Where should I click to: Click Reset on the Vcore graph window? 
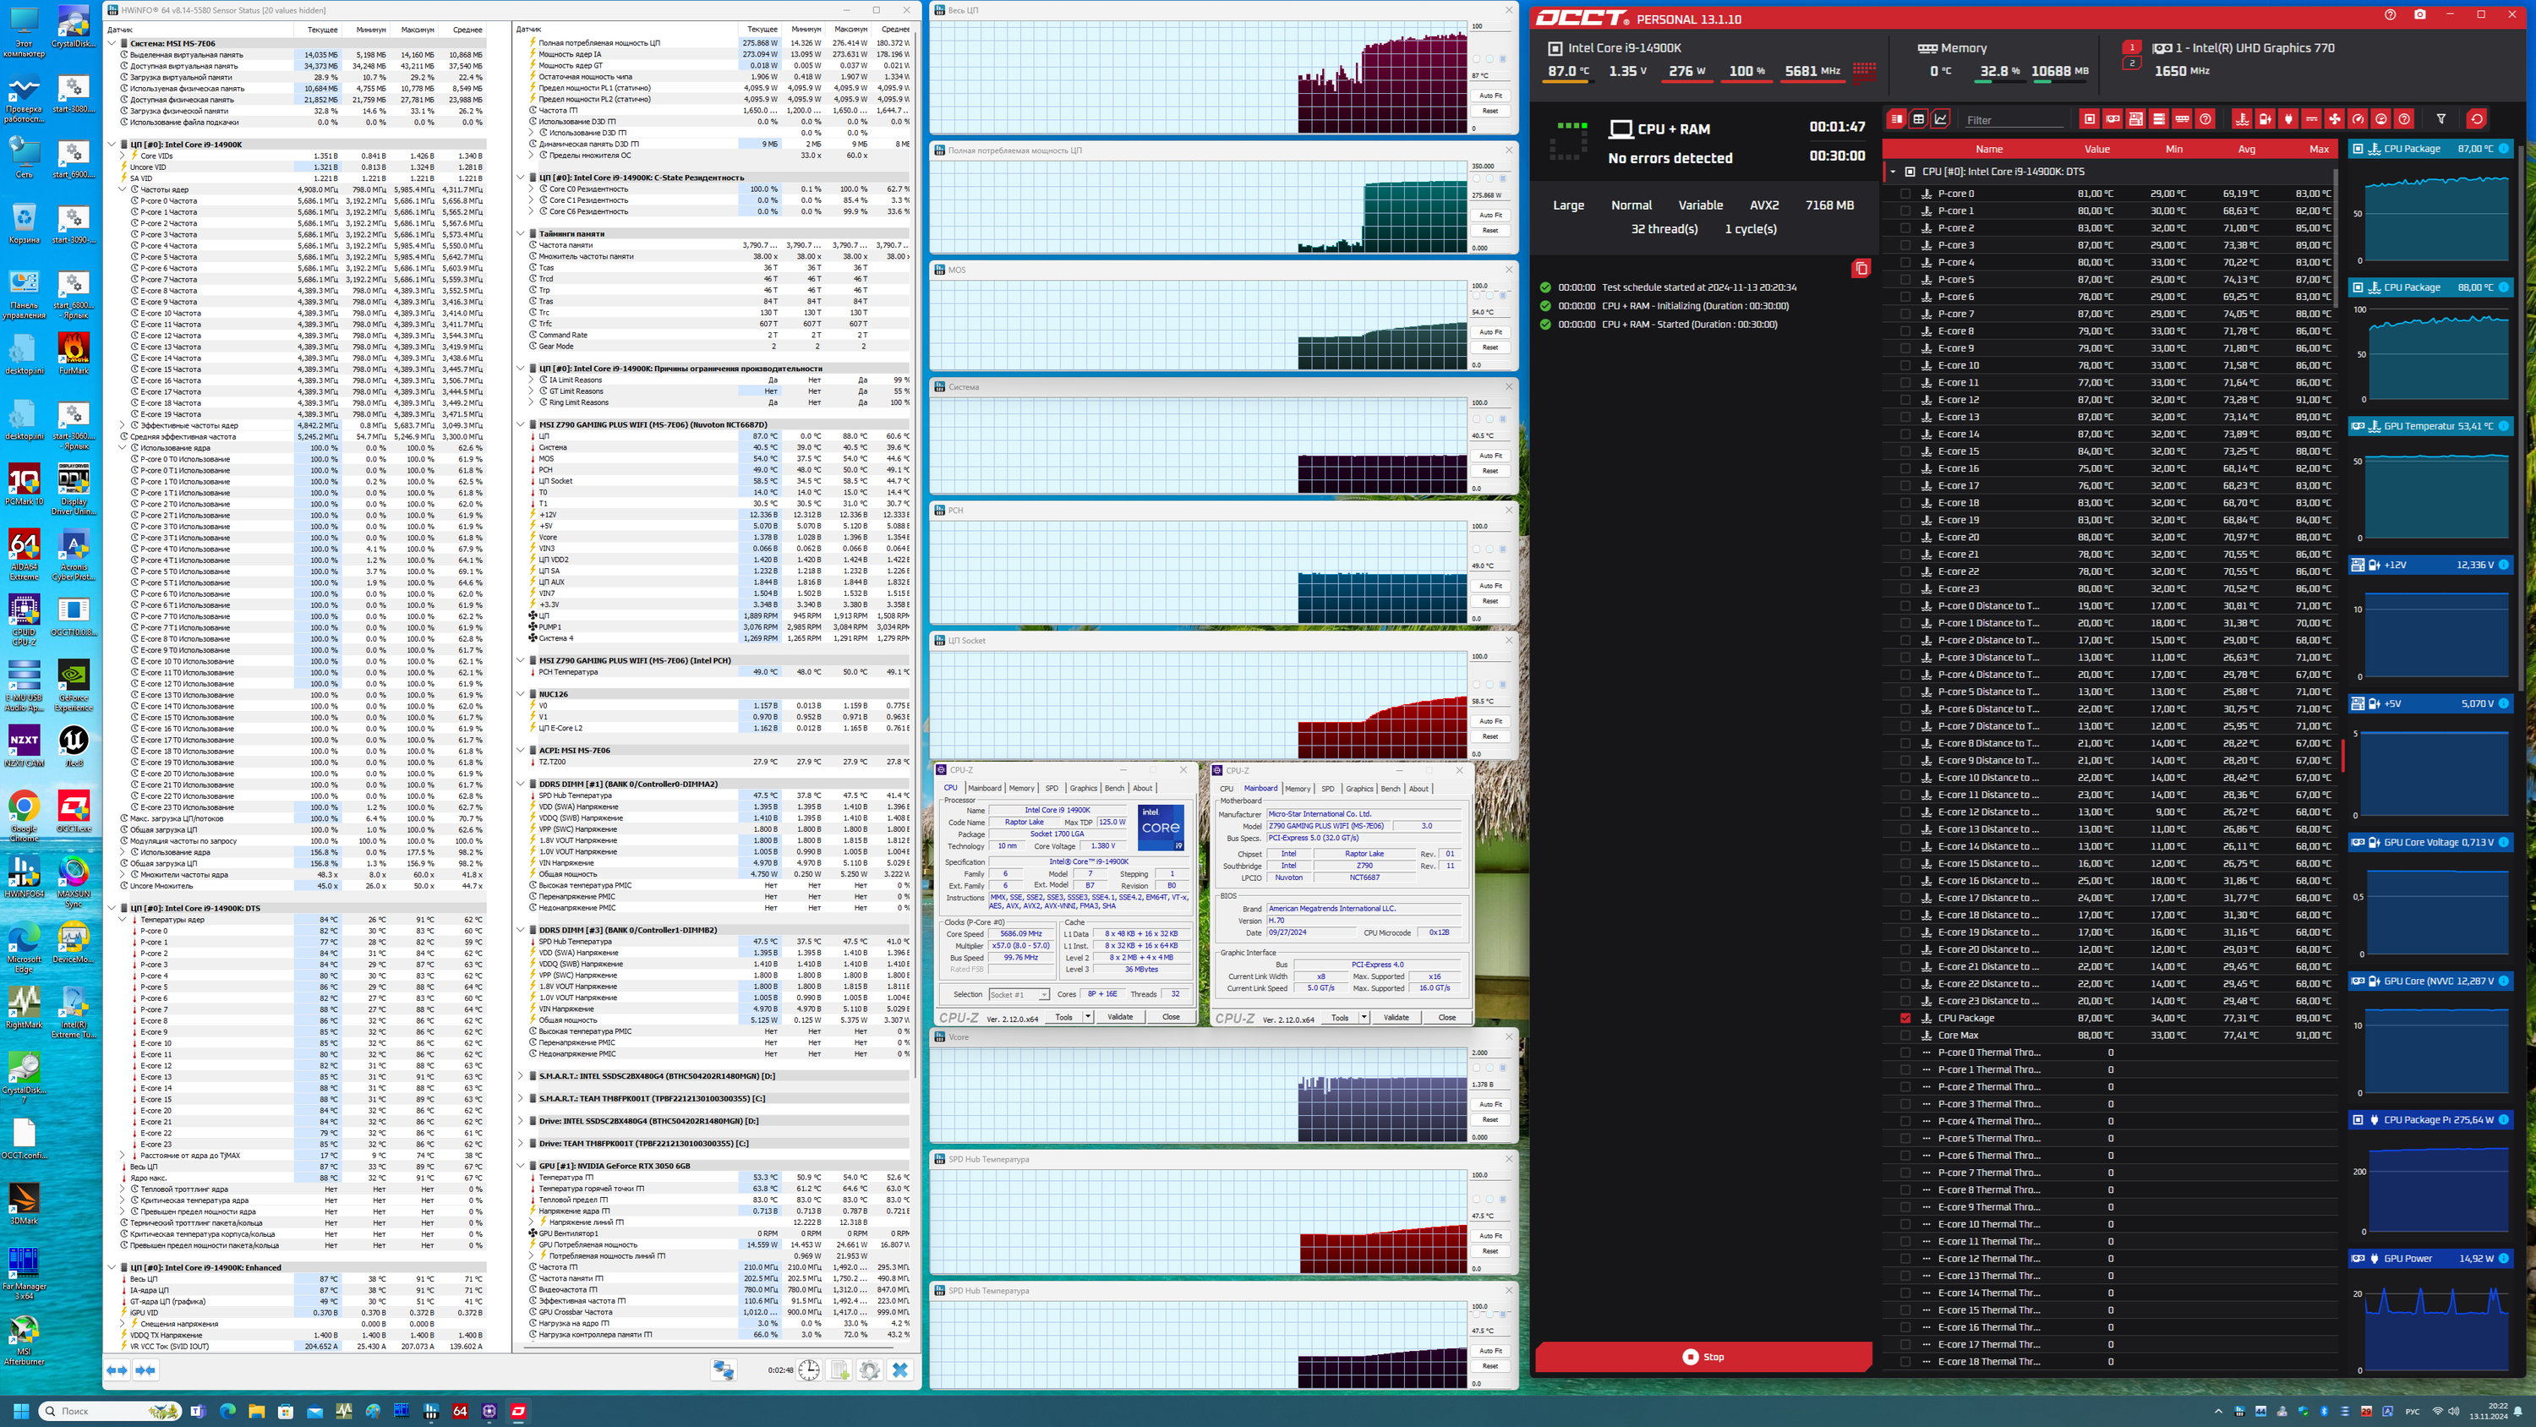pyautogui.click(x=1490, y=1120)
